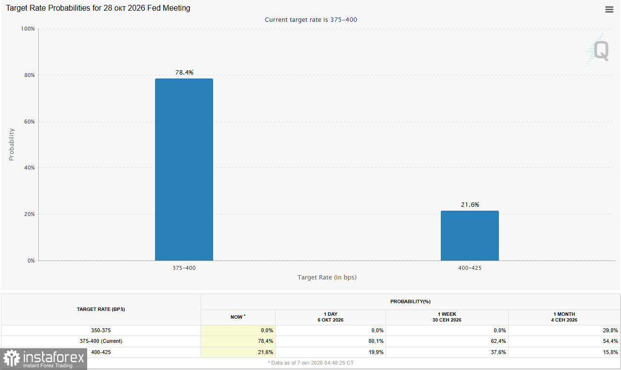Screen dimensions: 621x370
Task: Select the 400-425 table row label
Action: [x=101, y=352]
